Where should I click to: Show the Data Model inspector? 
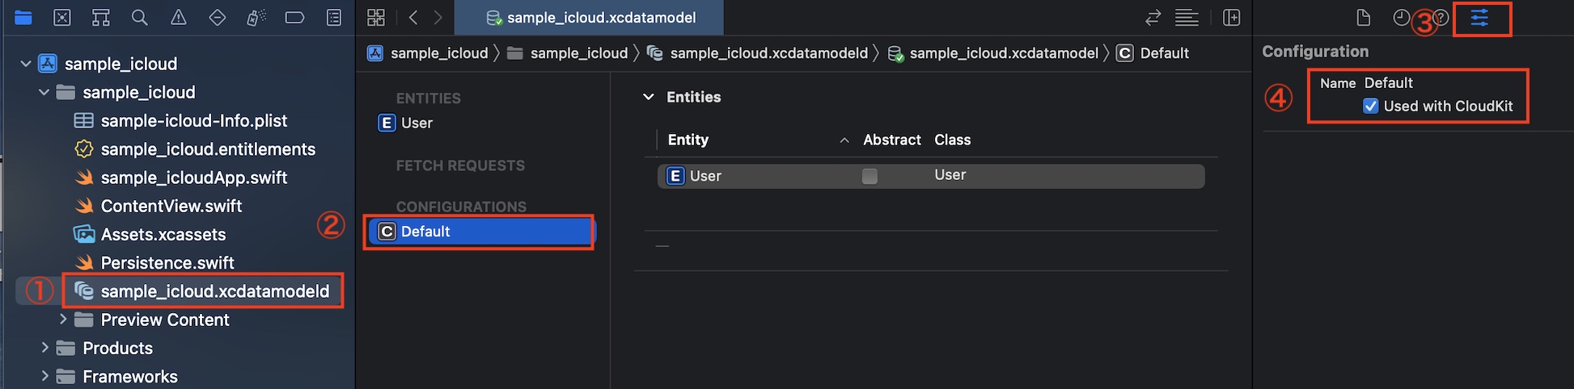coord(1479,18)
